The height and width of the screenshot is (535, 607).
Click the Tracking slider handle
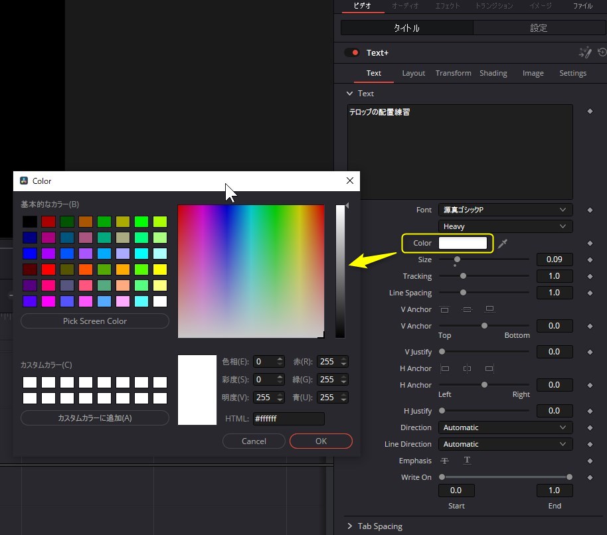click(463, 276)
